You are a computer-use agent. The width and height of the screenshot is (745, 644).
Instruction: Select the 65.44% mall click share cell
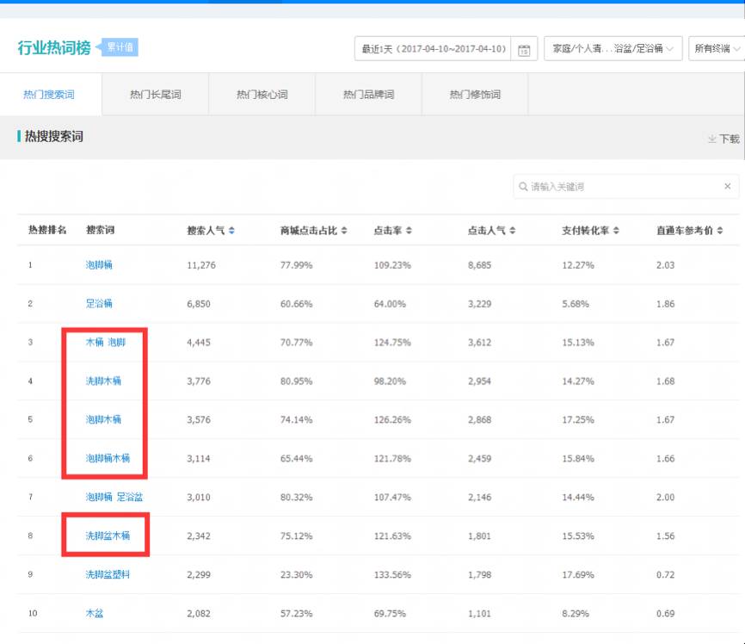(297, 459)
